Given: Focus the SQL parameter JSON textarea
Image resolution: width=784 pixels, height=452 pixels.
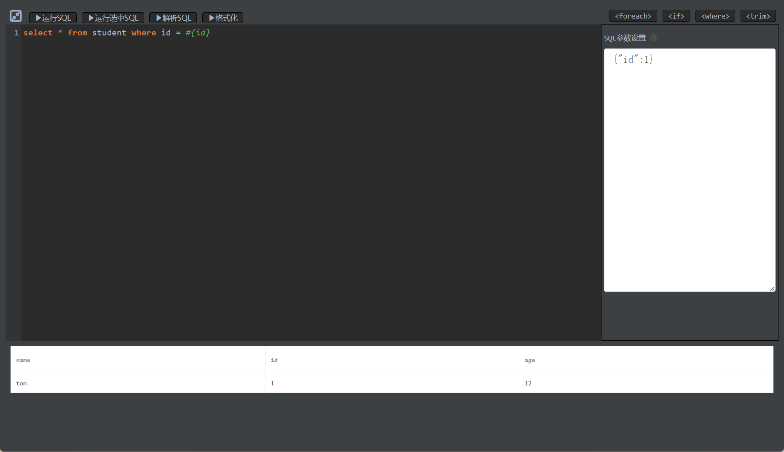Looking at the screenshot, I should (690, 170).
